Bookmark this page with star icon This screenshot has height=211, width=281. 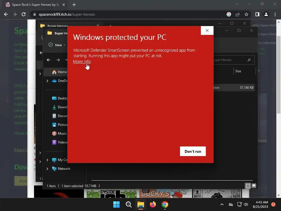coord(246,14)
